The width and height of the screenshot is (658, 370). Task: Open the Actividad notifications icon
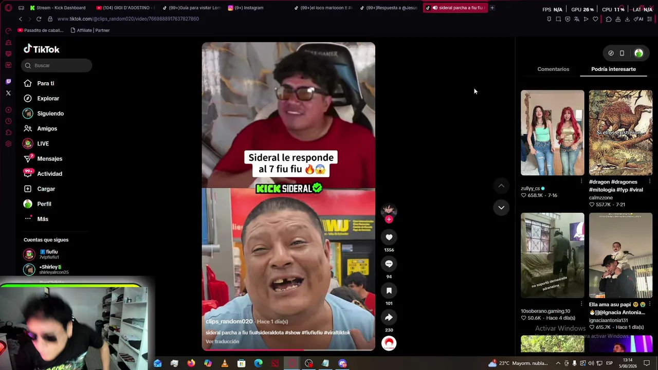28,173
